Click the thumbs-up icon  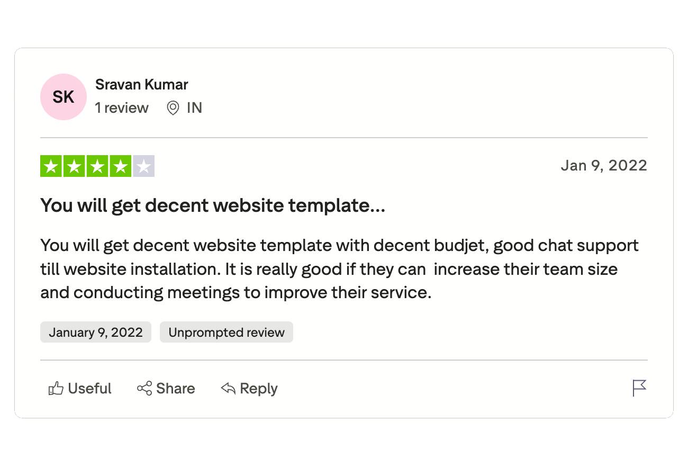coord(56,389)
